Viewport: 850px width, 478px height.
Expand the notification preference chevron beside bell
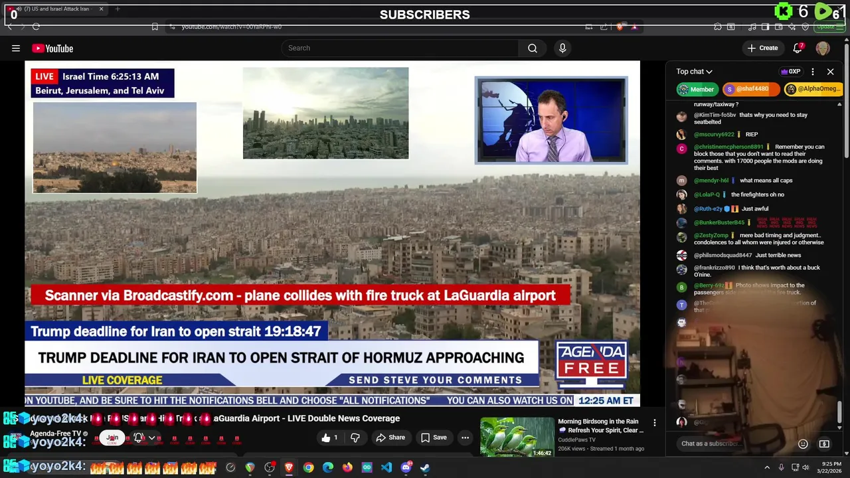click(x=152, y=438)
